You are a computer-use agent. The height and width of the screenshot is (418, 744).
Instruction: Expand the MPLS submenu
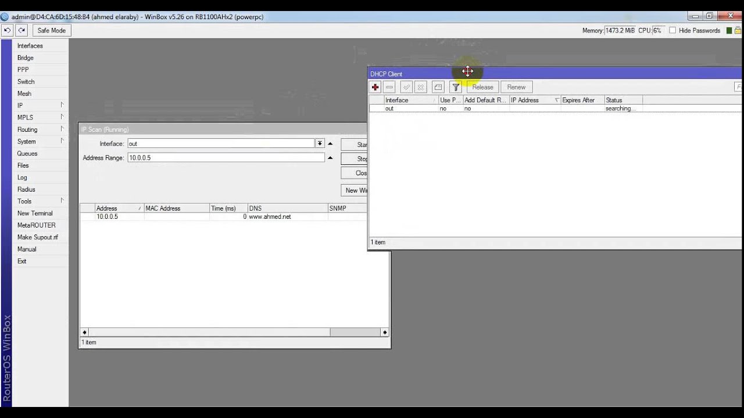[x=41, y=117]
